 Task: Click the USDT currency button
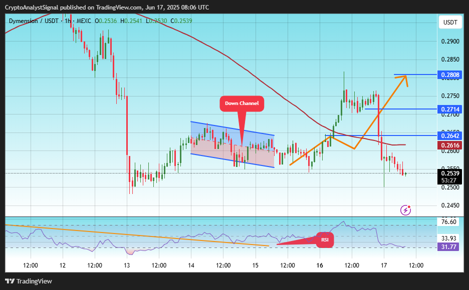450,22
